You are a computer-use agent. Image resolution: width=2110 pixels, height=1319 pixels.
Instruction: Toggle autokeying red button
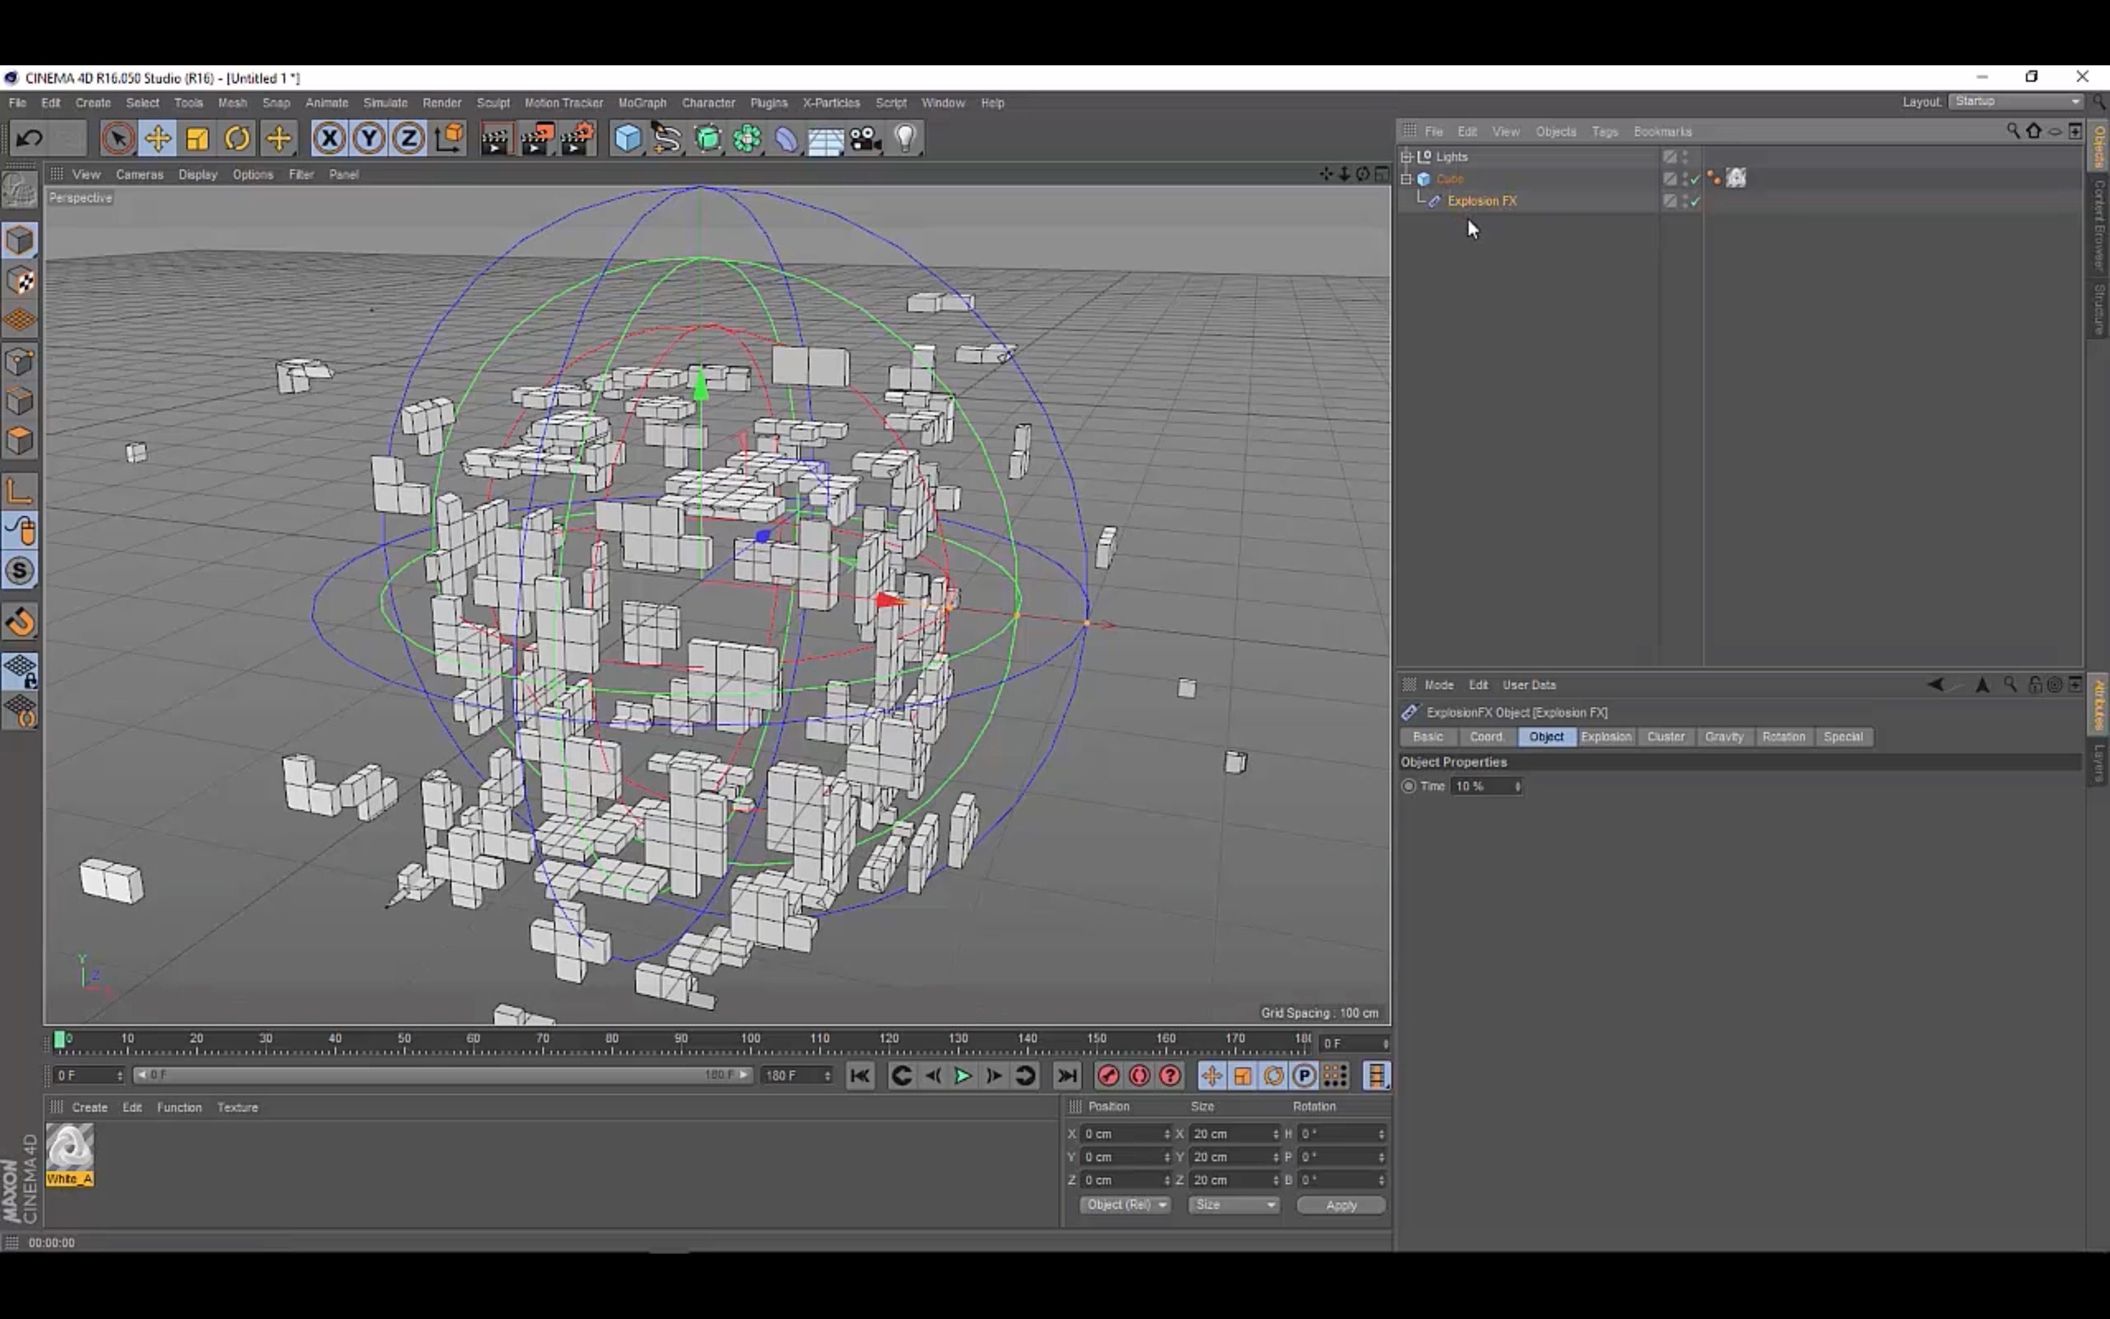(1140, 1075)
